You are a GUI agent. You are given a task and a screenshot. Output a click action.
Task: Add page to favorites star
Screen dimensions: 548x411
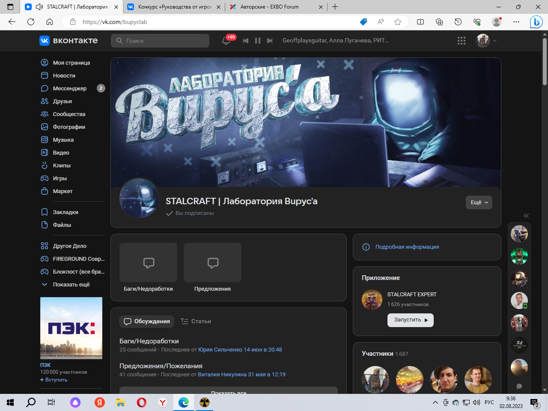click(x=398, y=22)
